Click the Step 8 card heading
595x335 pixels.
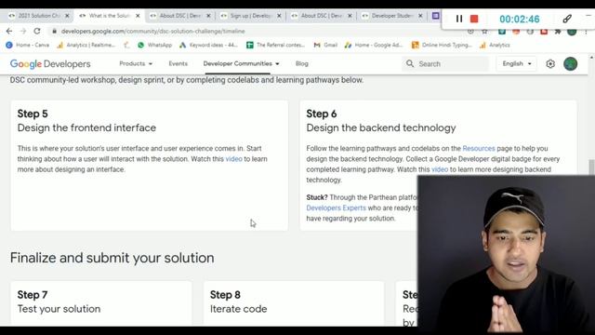pyautogui.click(x=225, y=295)
